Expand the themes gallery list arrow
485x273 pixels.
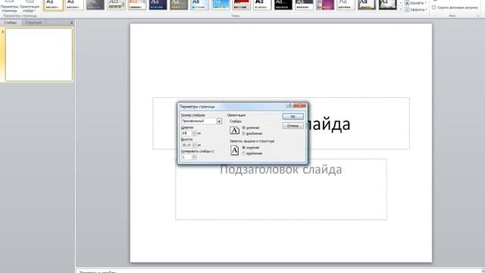point(401,10)
